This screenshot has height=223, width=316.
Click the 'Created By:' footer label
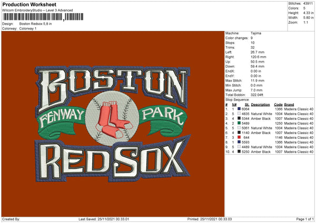[11, 219]
